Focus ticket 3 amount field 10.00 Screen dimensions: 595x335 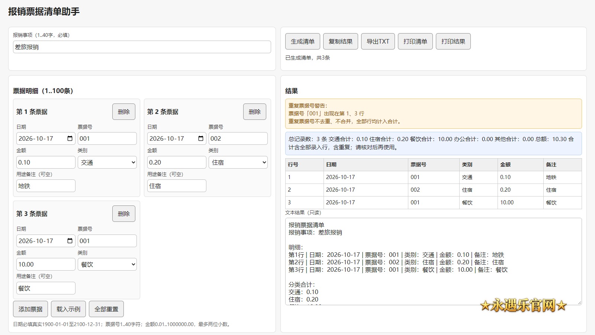pos(46,264)
